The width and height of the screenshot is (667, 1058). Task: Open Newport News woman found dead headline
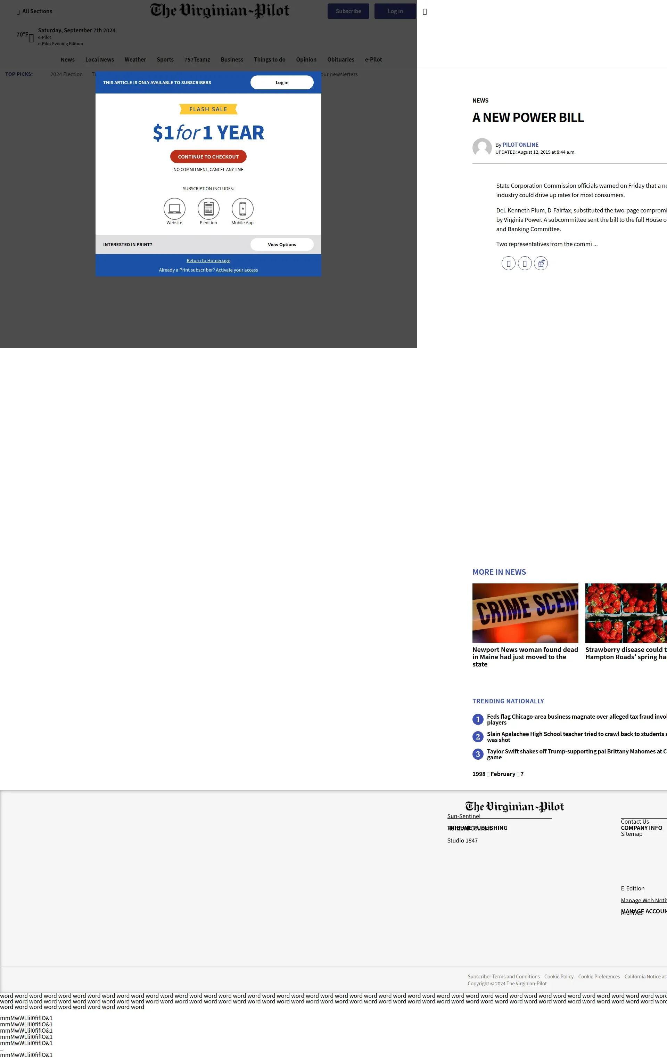point(525,657)
